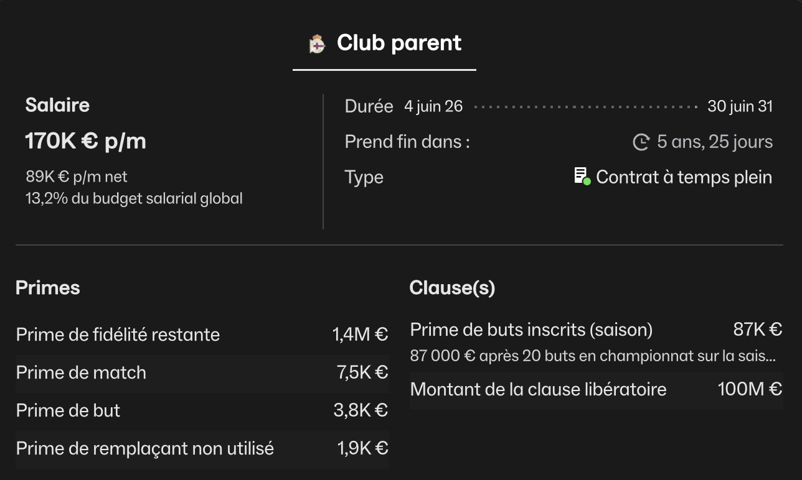Click the 89K € p/m net salary text
The height and width of the screenshot is (480, 802).
(77, 177)
